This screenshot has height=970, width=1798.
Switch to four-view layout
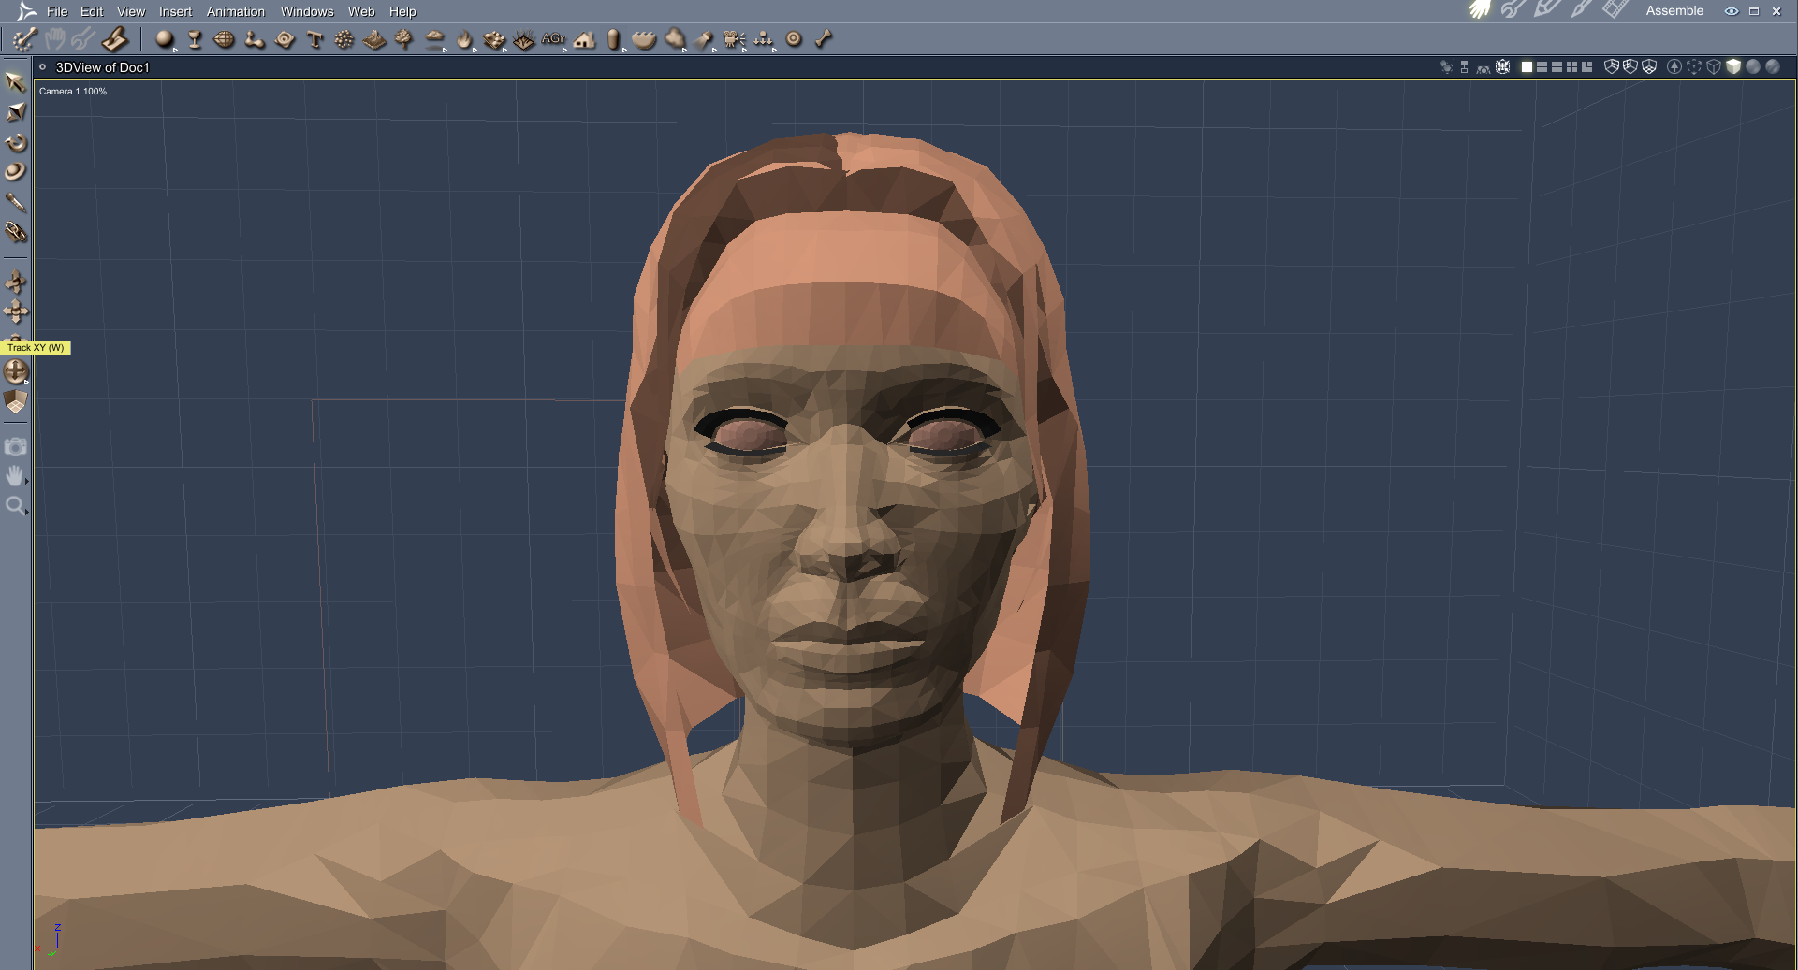click(1572, 66)
